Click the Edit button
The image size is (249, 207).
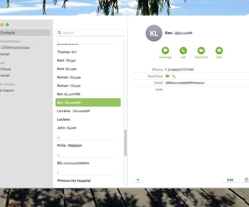tap(230, 180)
